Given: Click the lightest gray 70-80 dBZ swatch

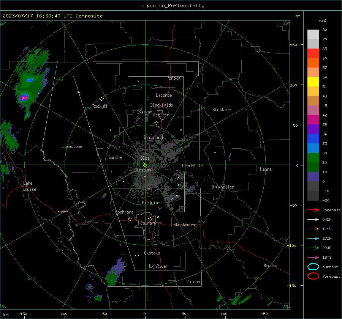Looking at the screenshot, I should click(x=313, y=35).
